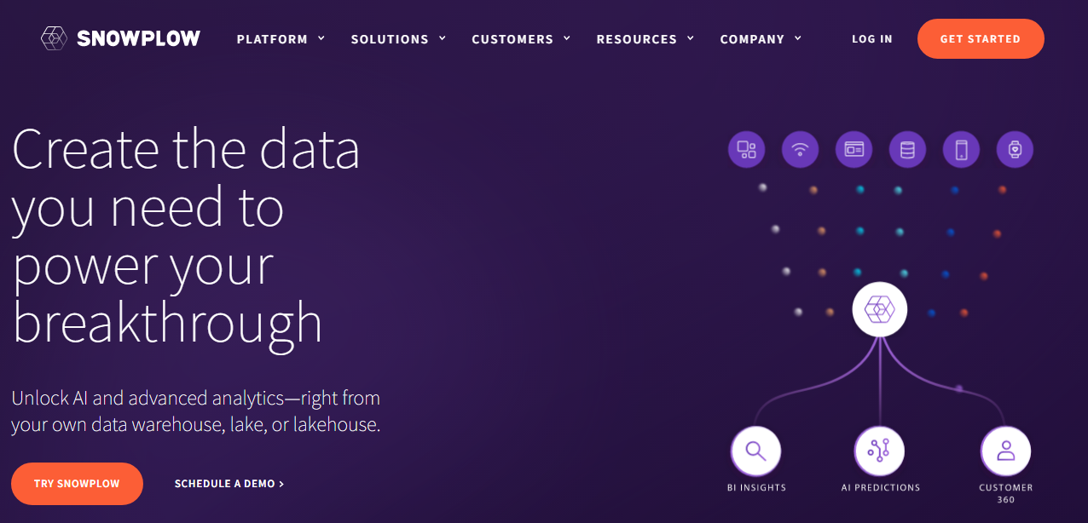Click the Customer 360 person icon
Screen dimensions: 1088x523
pyautogui.click(x=1005, y=451)
